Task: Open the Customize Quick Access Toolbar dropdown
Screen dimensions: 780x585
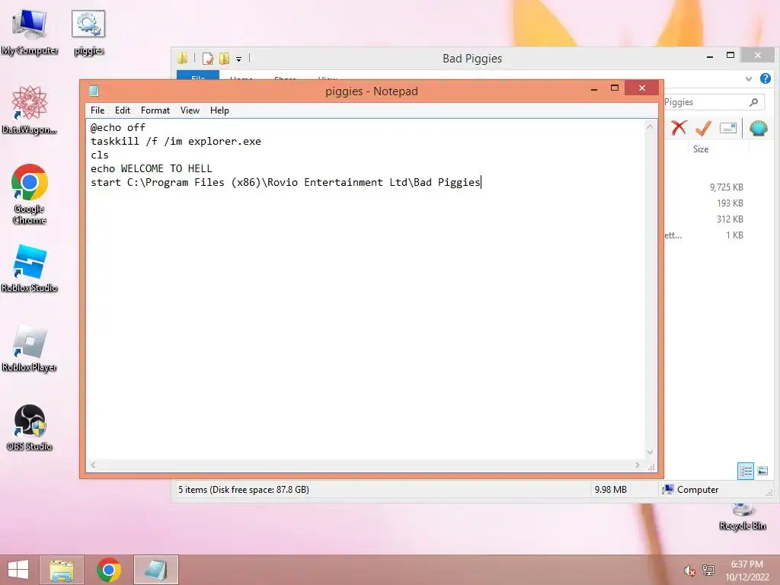Action: 238,59
